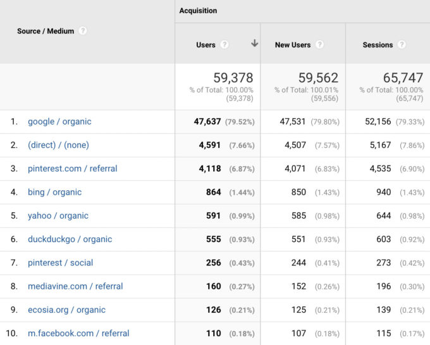
Task: Select Users value 110 for m.facebook.com
Action: coord(213,334)
